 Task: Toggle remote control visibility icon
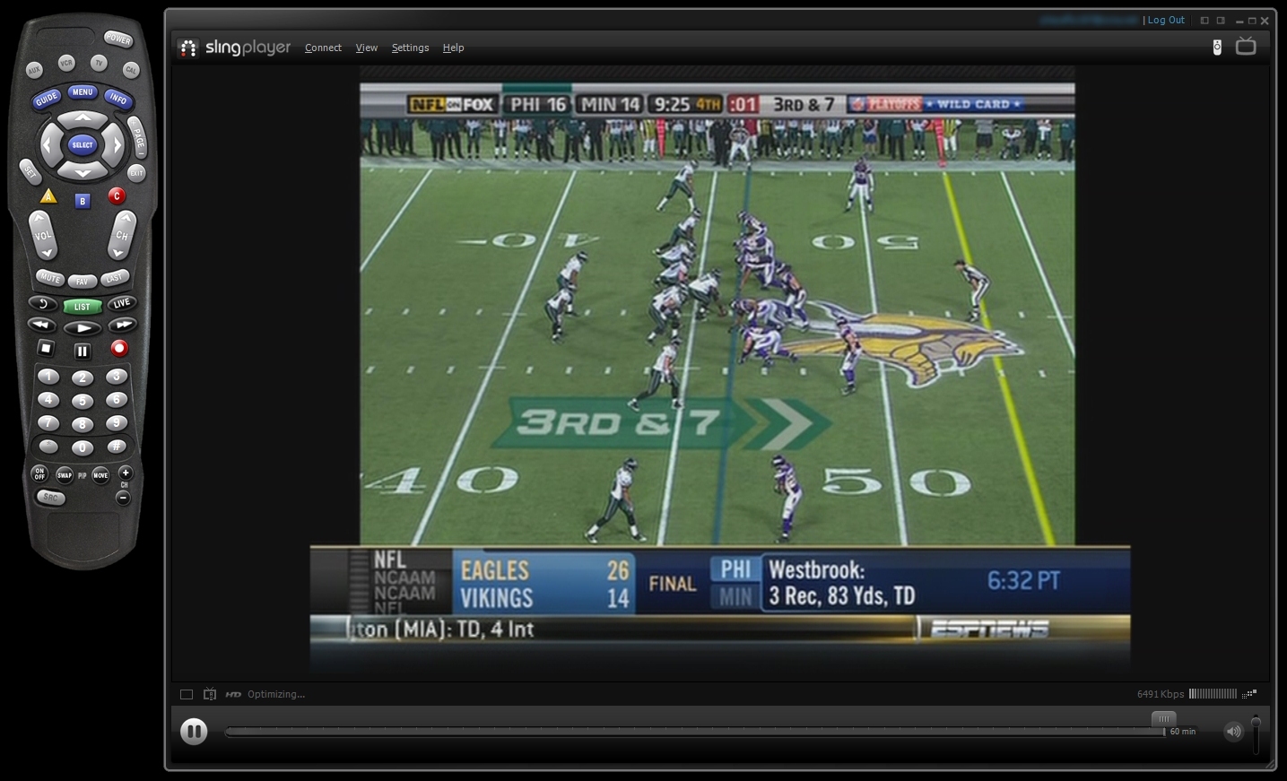click(1217, 48)
